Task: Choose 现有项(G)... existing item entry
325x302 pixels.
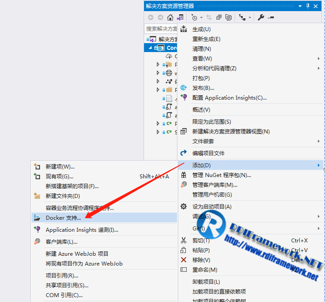Action: pos(104,176)
